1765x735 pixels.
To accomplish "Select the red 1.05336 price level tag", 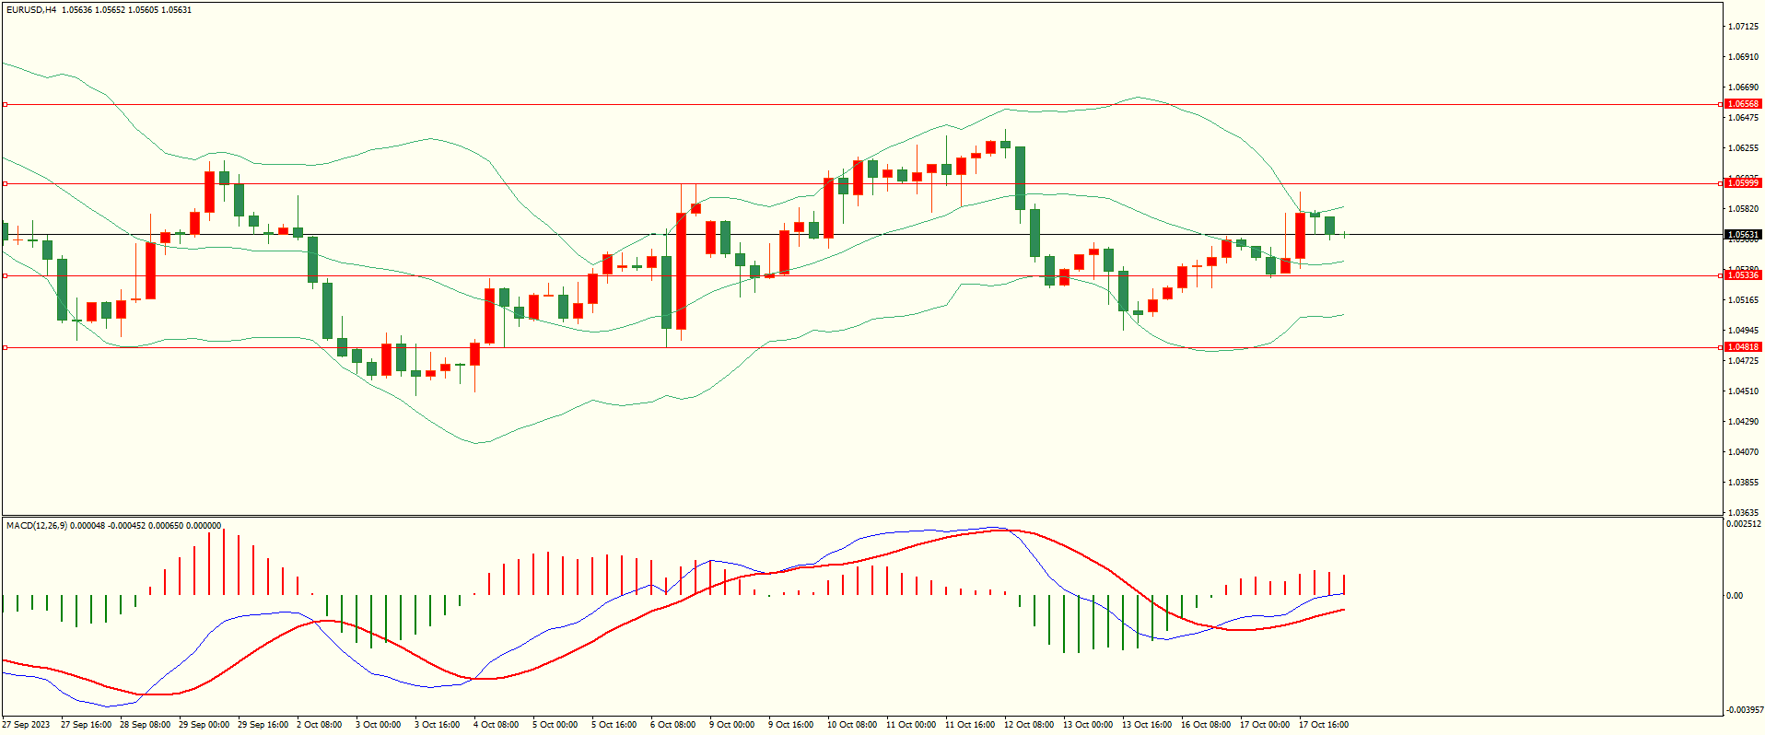I will click(x=1742, y=275).
